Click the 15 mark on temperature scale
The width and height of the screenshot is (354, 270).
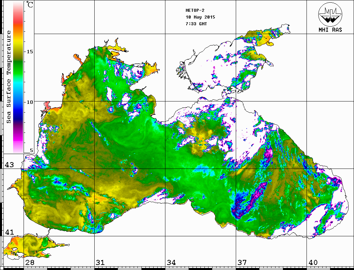30,52
